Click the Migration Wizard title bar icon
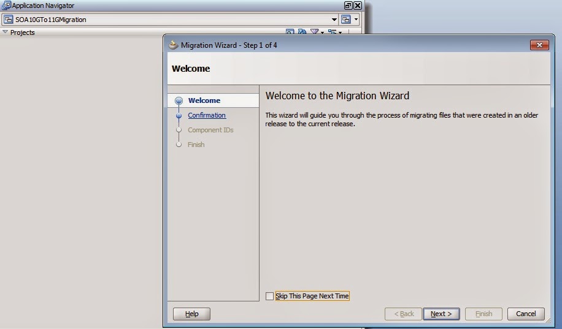The image size is (562, 329). coord(174,45)
